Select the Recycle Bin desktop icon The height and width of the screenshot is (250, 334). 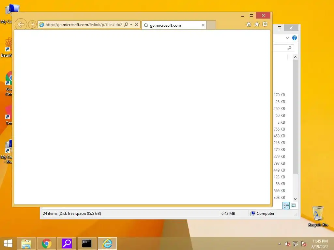pos(318,216)
